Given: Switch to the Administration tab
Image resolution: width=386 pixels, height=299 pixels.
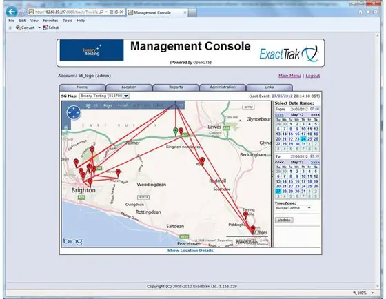Looking at the screenshot, I should point(223,87).
